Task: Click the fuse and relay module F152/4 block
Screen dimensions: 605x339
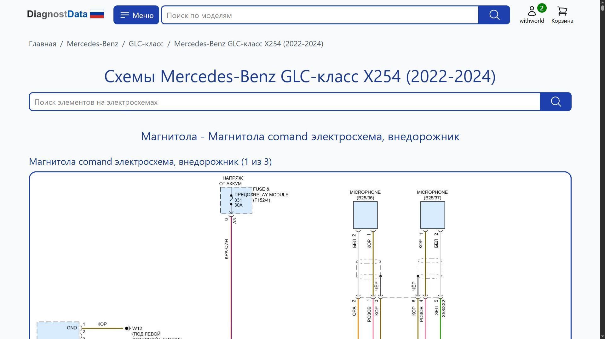Action: (x=236, y=201)
